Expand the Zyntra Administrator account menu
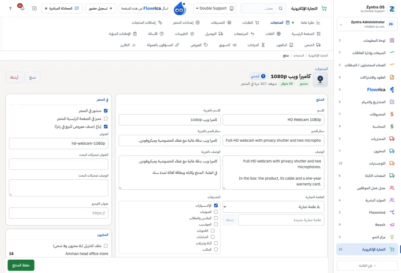 point(367,24)
